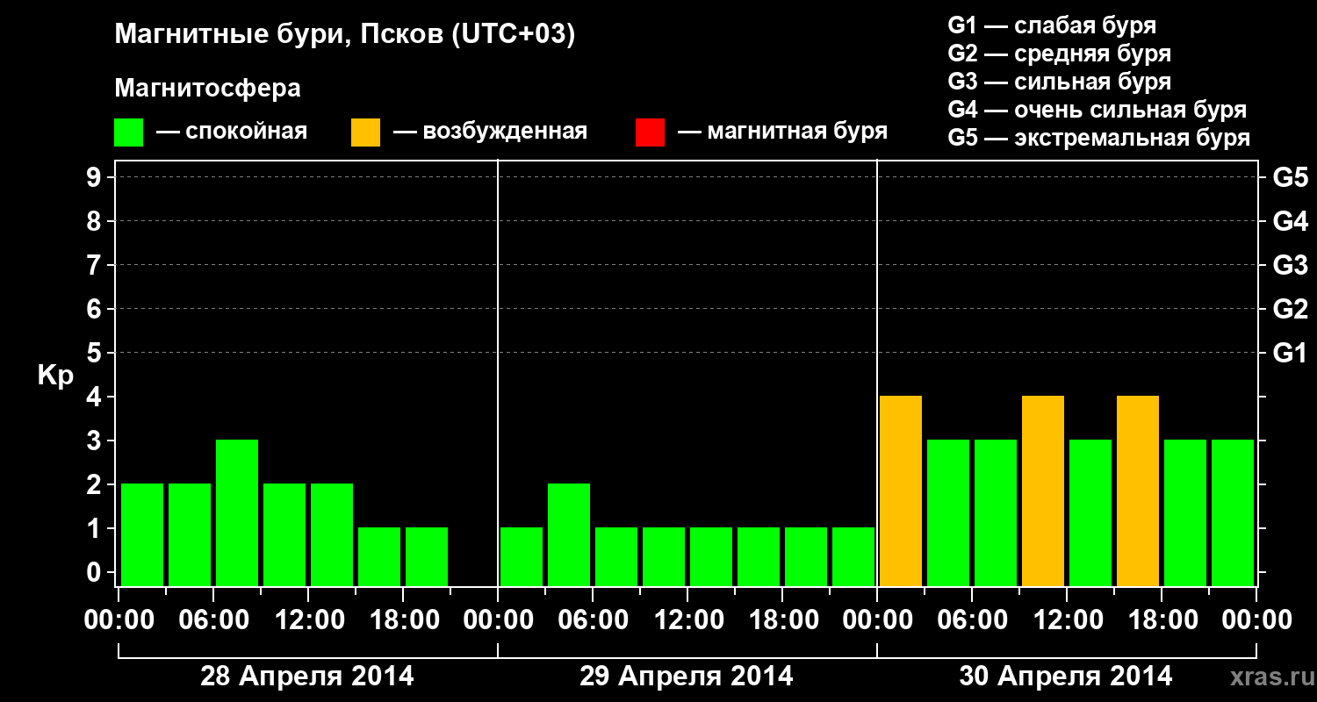Click the red 'магнитная буря' legend swatch
The width and height of the screenshot is (1317, 702).
pos(650,133)
